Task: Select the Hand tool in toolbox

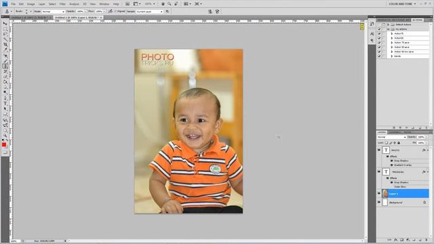Action: coord(5,131)
